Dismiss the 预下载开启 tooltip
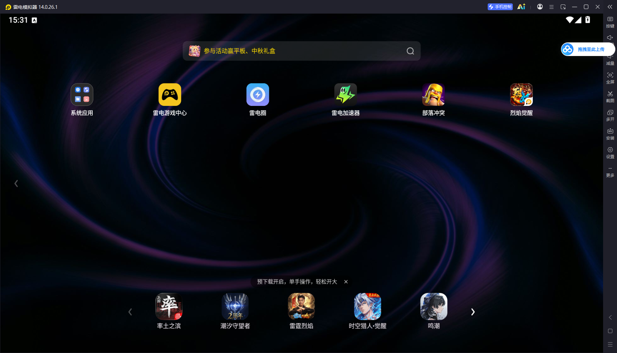Screen dimensions: 617x353 point(346,282)
